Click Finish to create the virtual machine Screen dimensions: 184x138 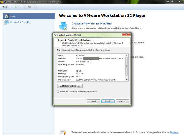click(x=108, y=101)
